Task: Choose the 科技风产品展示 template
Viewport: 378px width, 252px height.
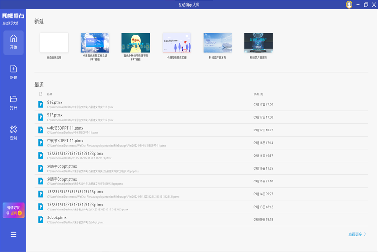Action: [258, 43]
